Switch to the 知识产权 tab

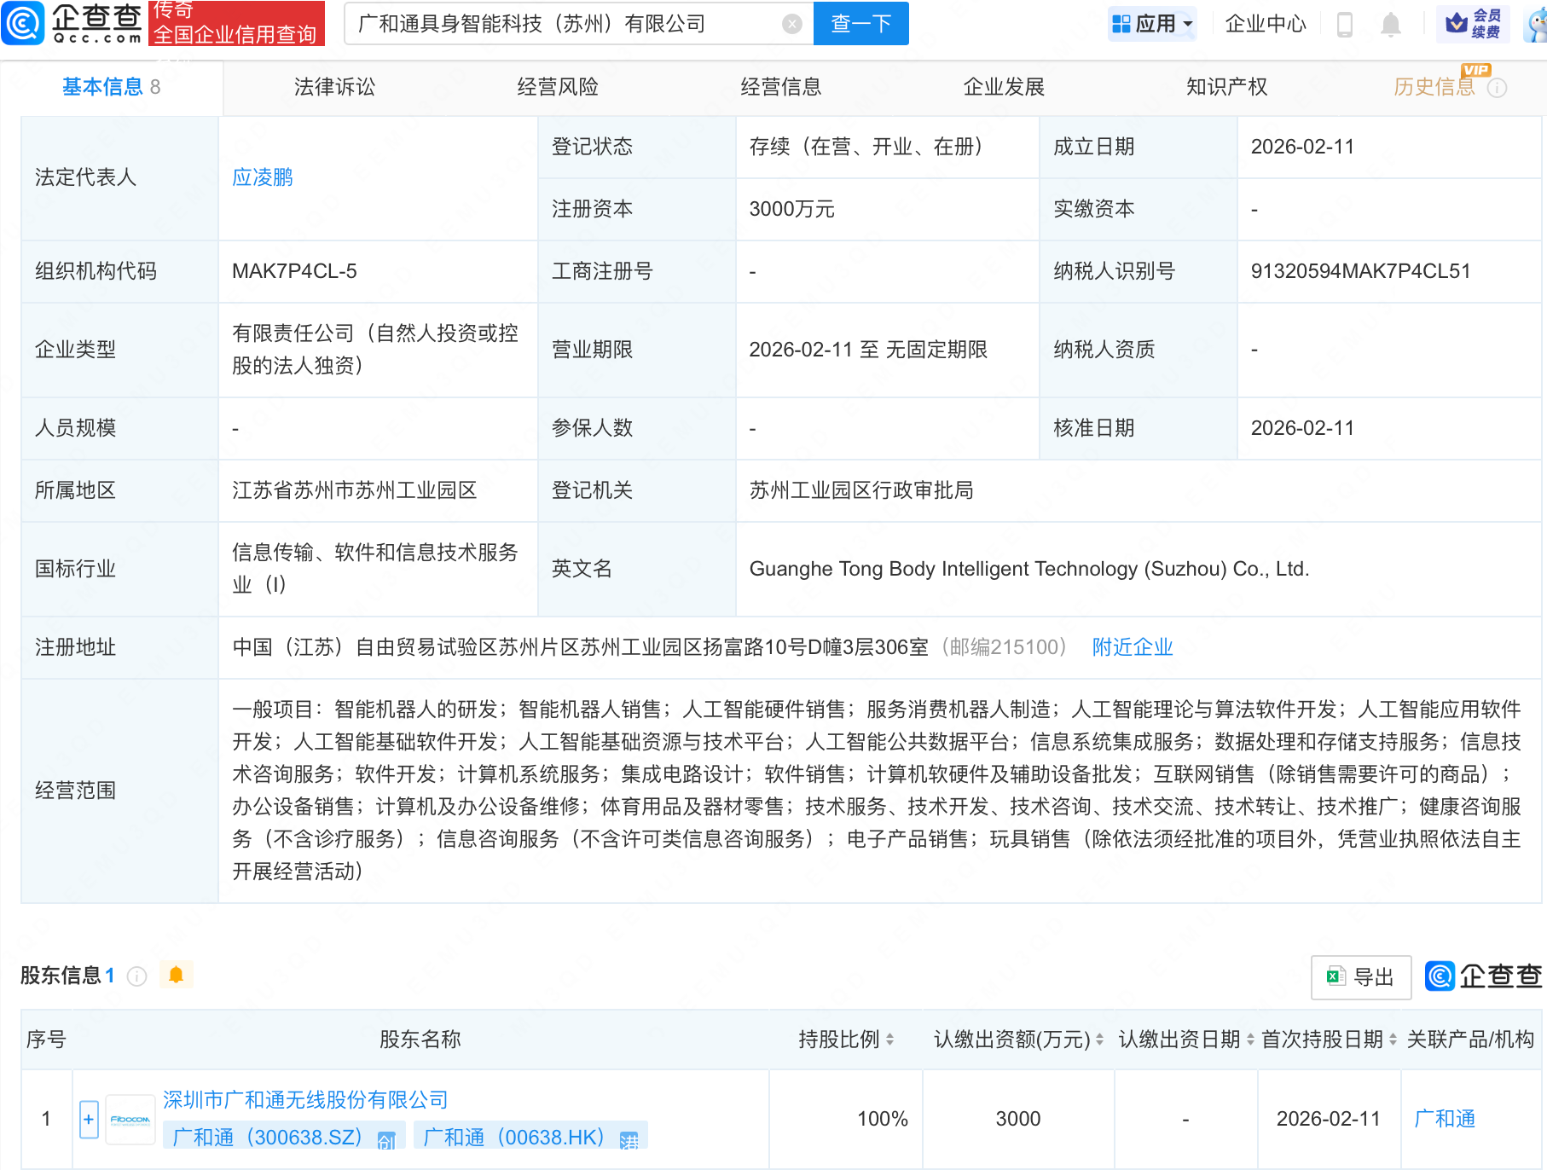click(1226, 87)
